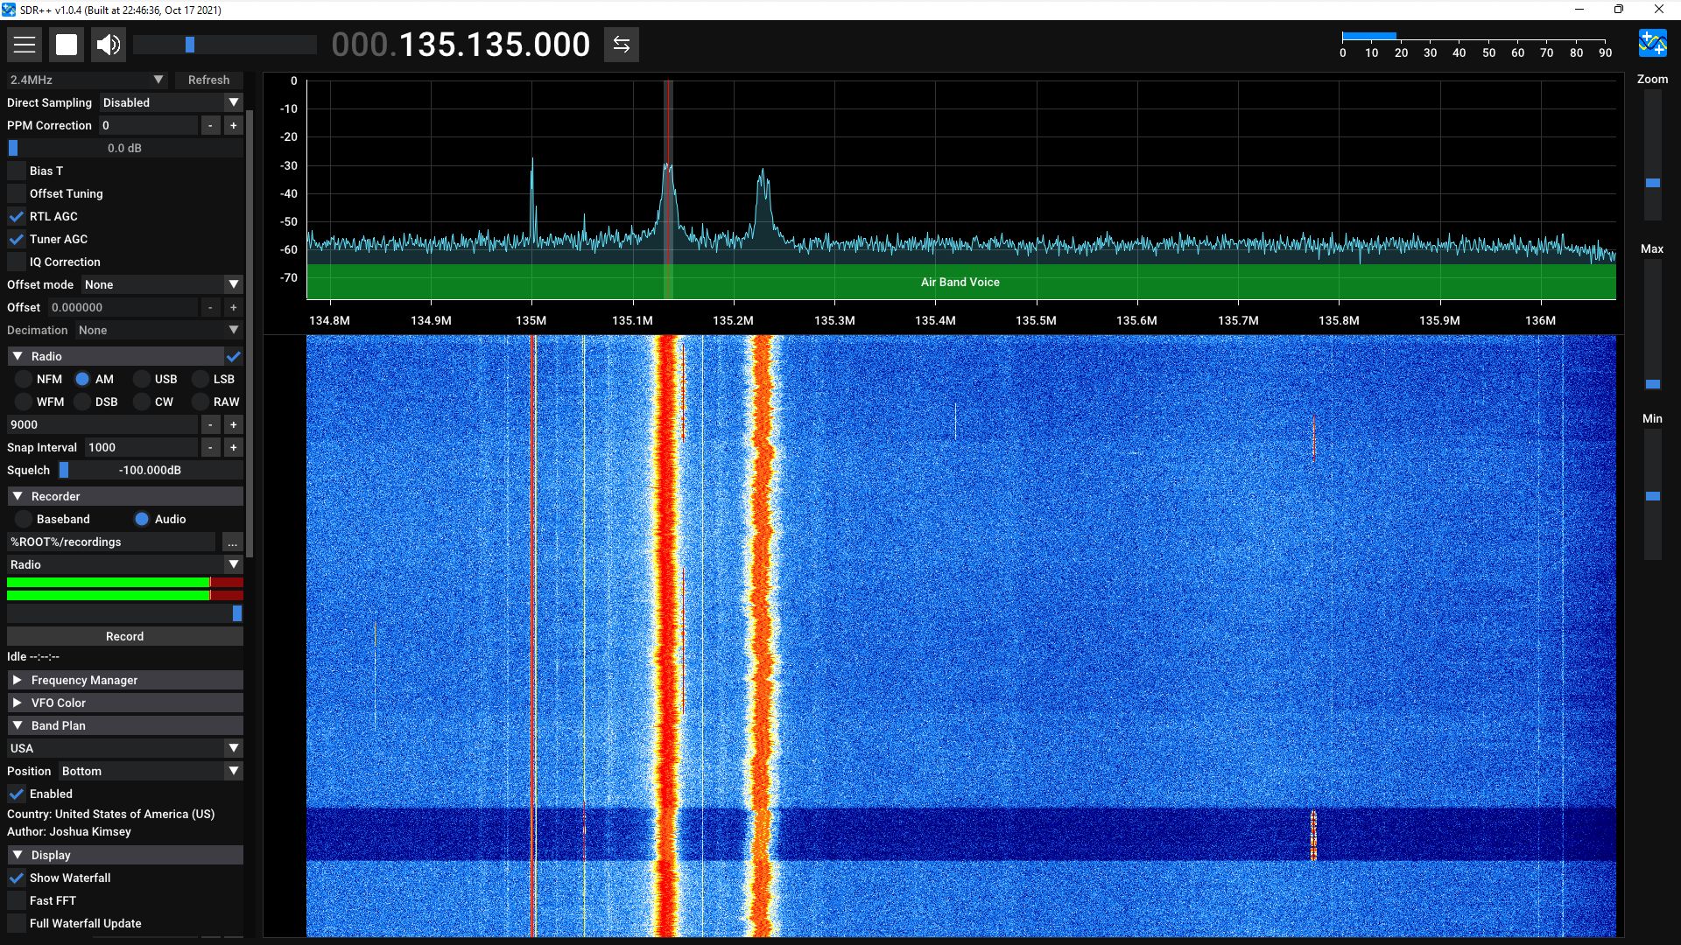Select CW demodulation mode
Screen dimensions: 1681x945
click(x=142, y=402)
